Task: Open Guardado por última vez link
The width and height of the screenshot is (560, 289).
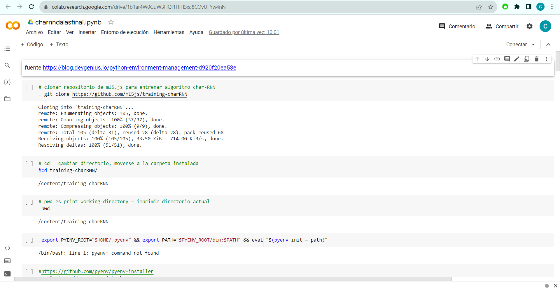Action: point(244,32)
